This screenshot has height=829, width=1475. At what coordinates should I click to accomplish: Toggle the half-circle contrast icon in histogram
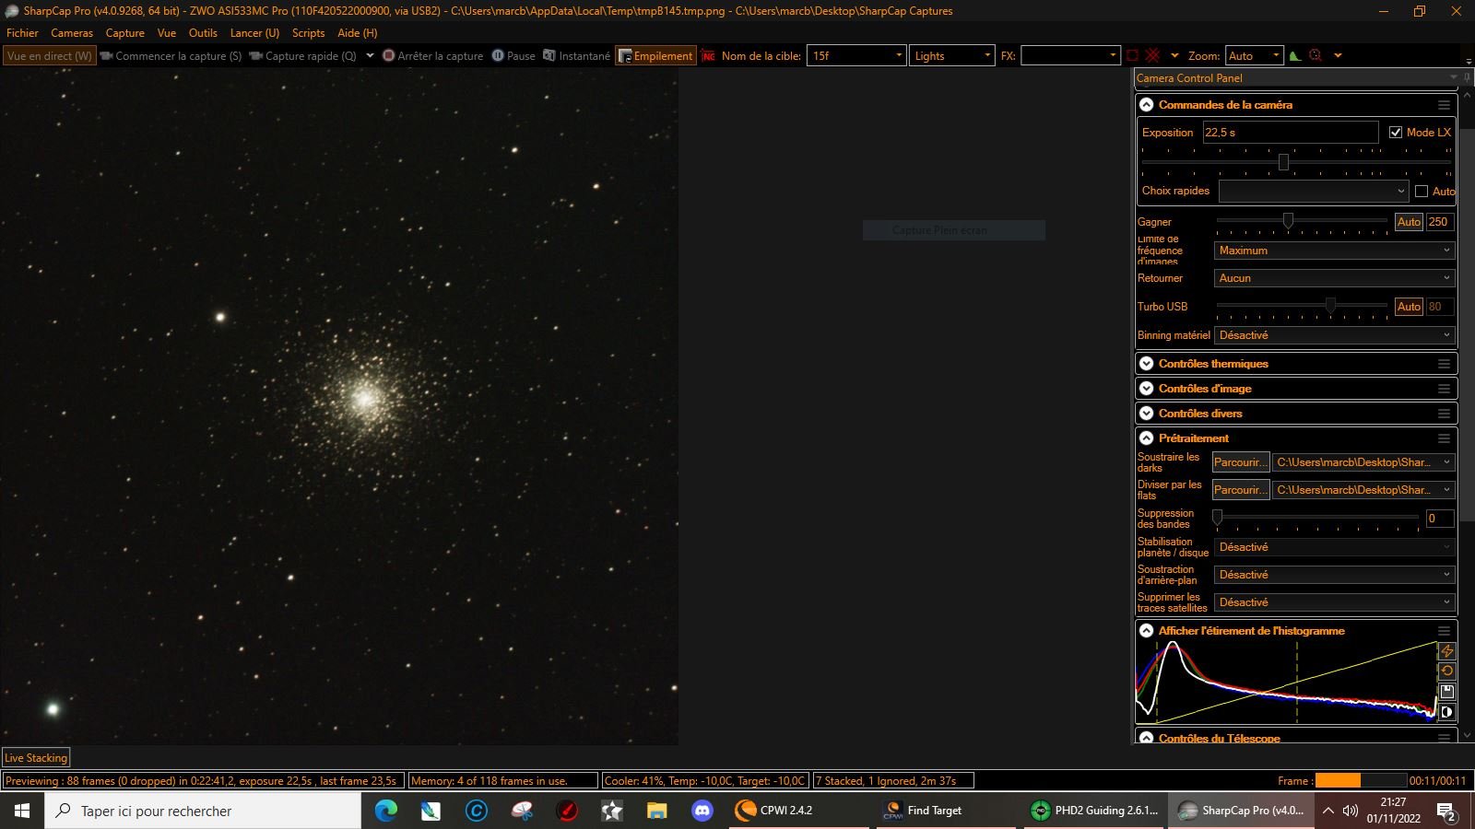click(1446, 712)
